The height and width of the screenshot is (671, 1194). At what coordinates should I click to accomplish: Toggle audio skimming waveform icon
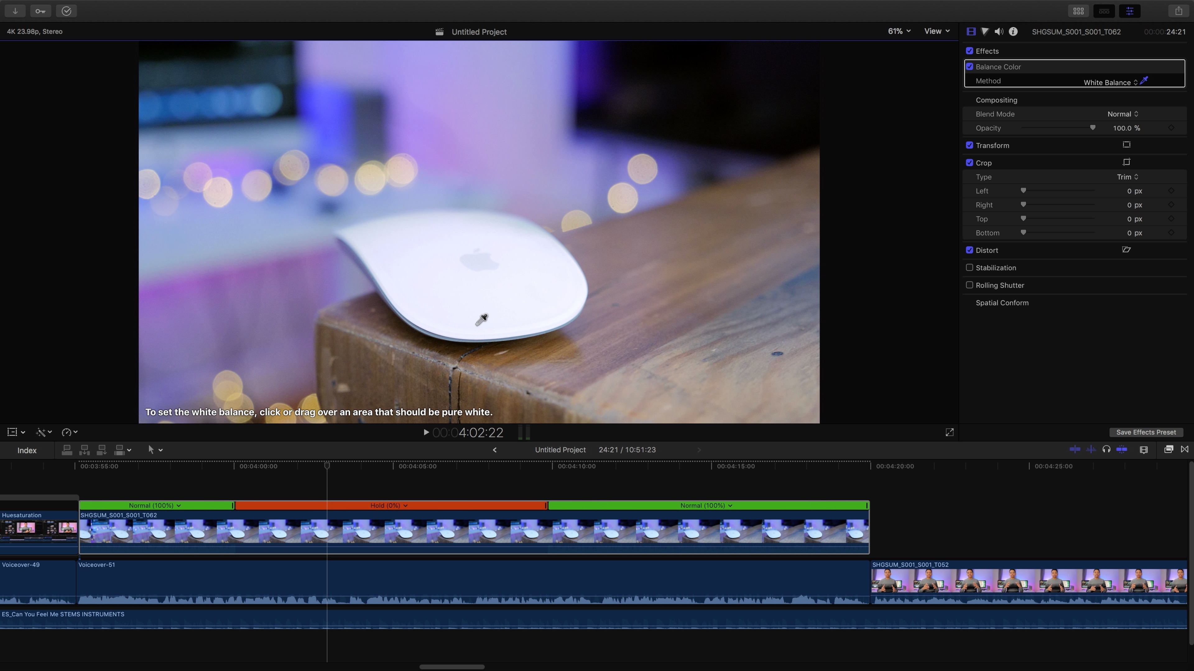tap(1091, 450)
